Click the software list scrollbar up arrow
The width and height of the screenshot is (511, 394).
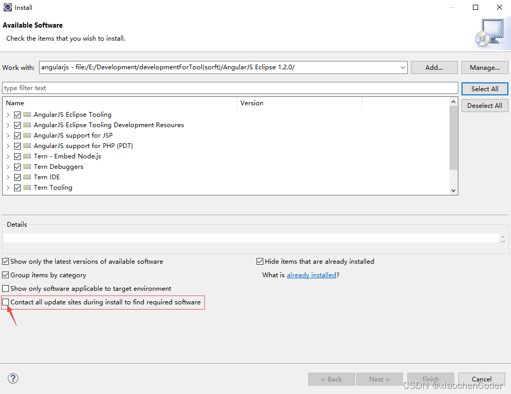point(453,102)
